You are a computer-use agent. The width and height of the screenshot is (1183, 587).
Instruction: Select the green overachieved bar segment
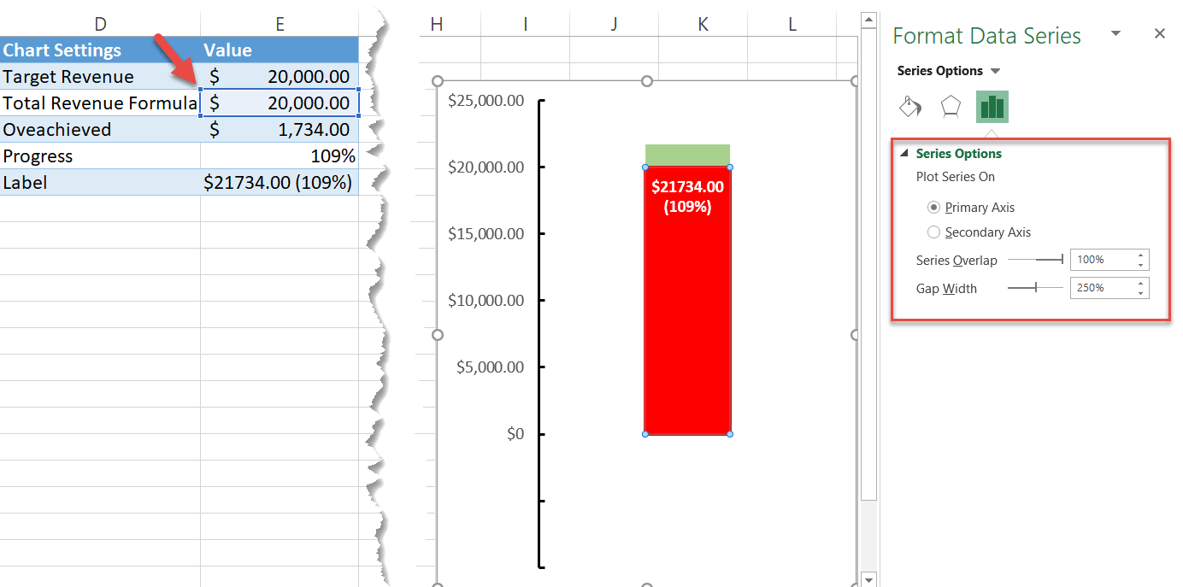[x=687, y=155]
